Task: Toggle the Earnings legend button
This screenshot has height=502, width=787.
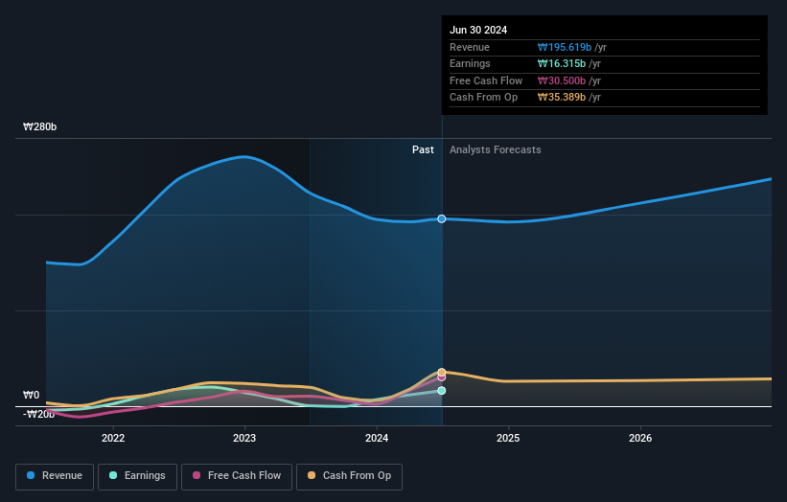Action: [x=137, y=476]
